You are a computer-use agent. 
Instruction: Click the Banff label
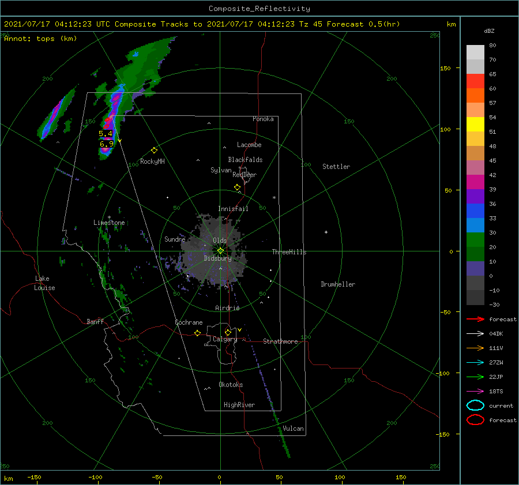pos(95,321)
